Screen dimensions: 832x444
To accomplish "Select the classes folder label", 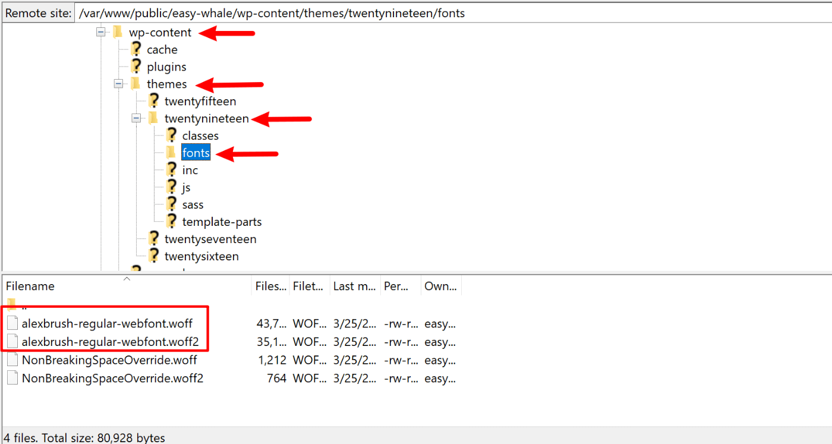I will coord(200,136).
